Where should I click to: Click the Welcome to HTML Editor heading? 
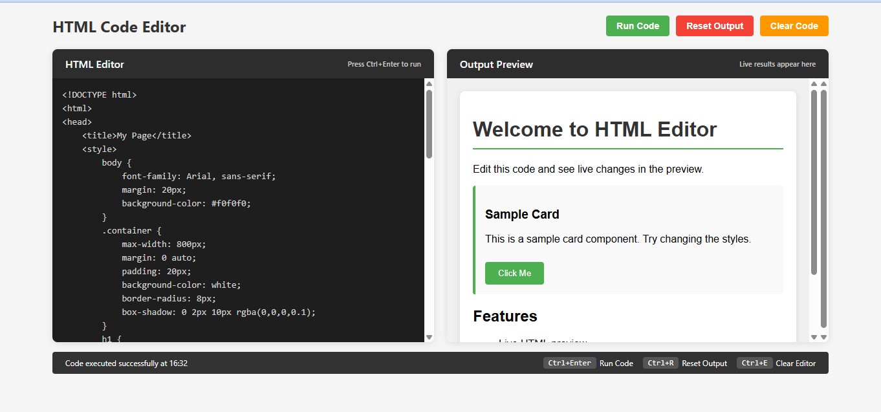tap(595, 129)
